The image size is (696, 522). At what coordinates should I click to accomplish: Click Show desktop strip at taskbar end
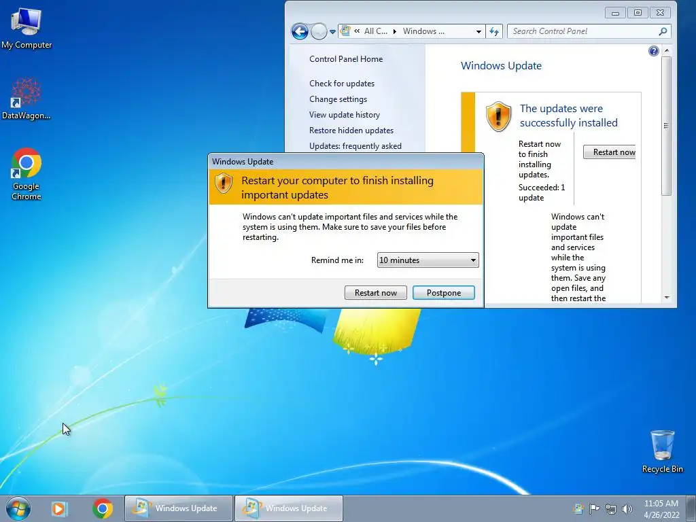click(x=691, y=508)
